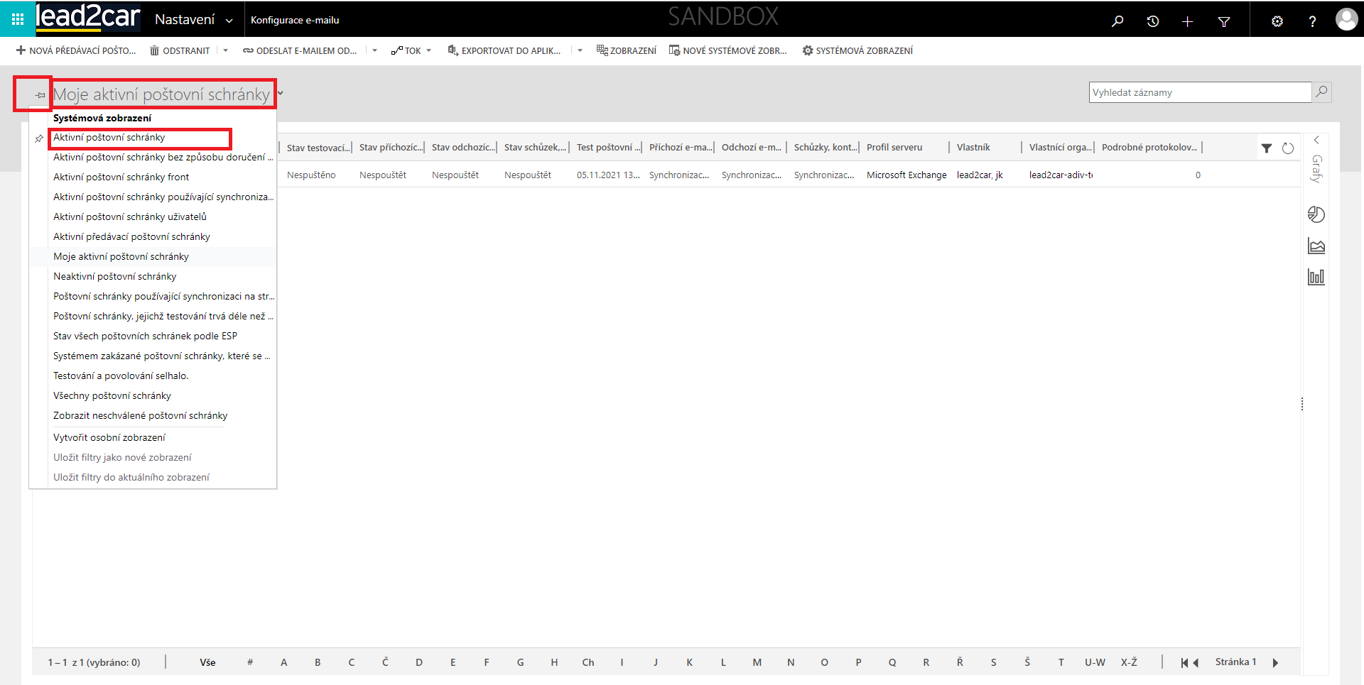Click the plus quick create icon
The image size is (1364, 685).
[1187, 21]
